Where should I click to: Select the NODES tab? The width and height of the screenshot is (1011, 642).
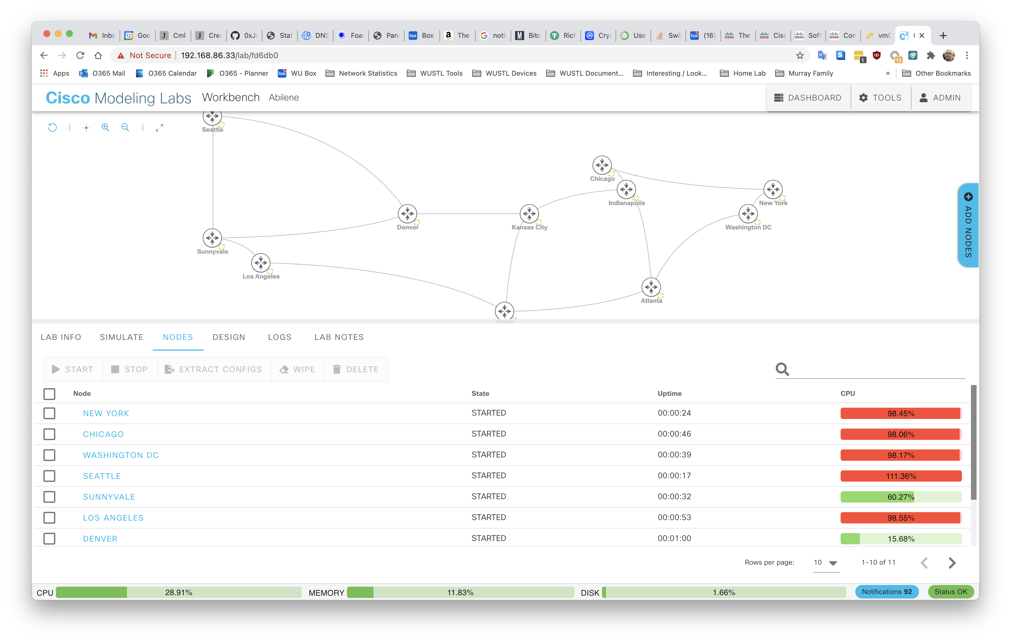(x=178, y=337)
